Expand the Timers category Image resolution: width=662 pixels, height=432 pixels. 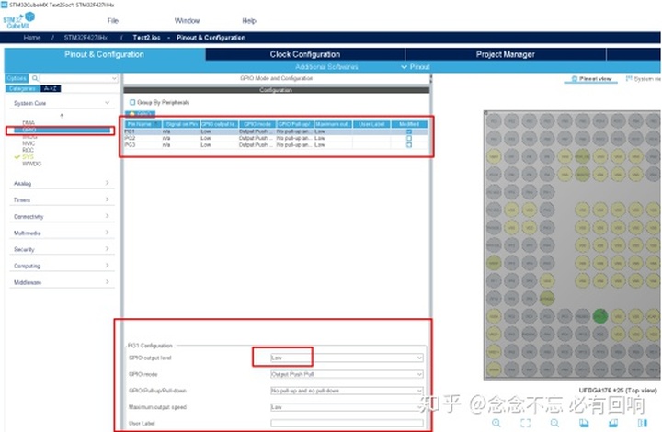click(x=62, y=199)
